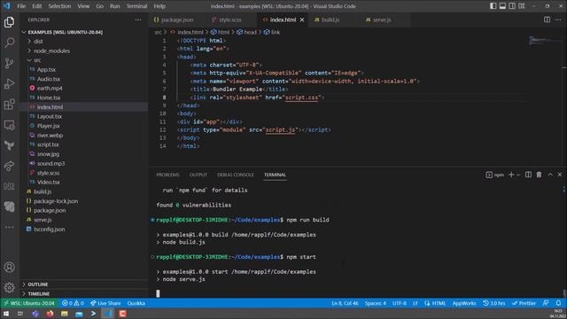Open Firefox from taskbar

[x=50, y=314]
